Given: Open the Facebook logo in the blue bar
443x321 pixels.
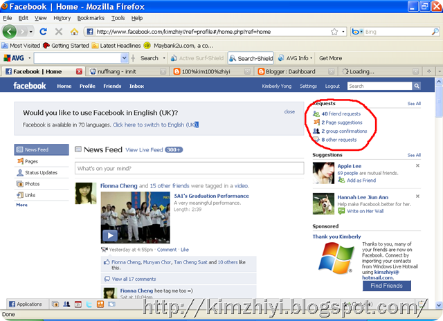Looking at the screenshot, I should point(29,86).
